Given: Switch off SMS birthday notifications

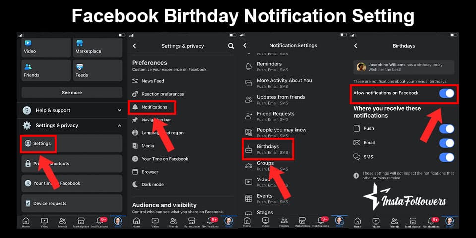Looking at the screenshot, I should click(447, 157).
